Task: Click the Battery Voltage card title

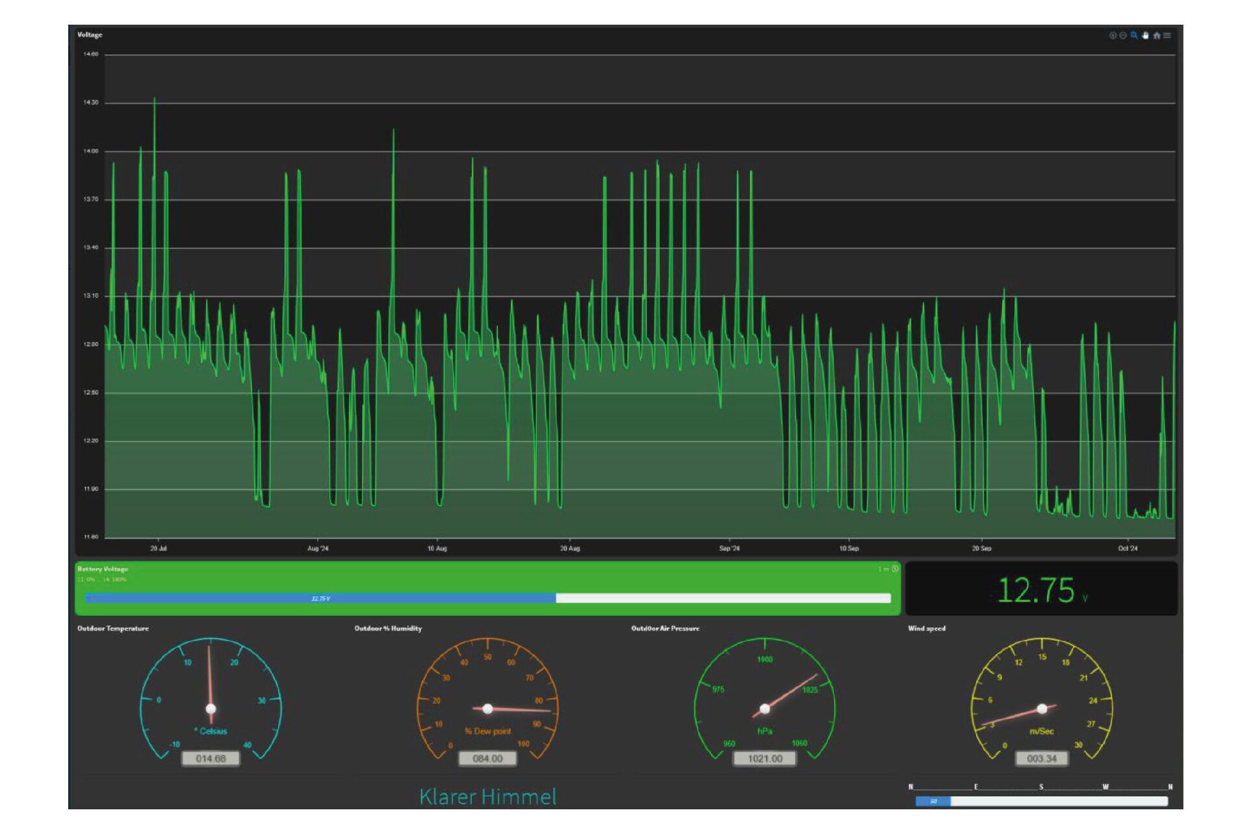Action: (103, 568)
